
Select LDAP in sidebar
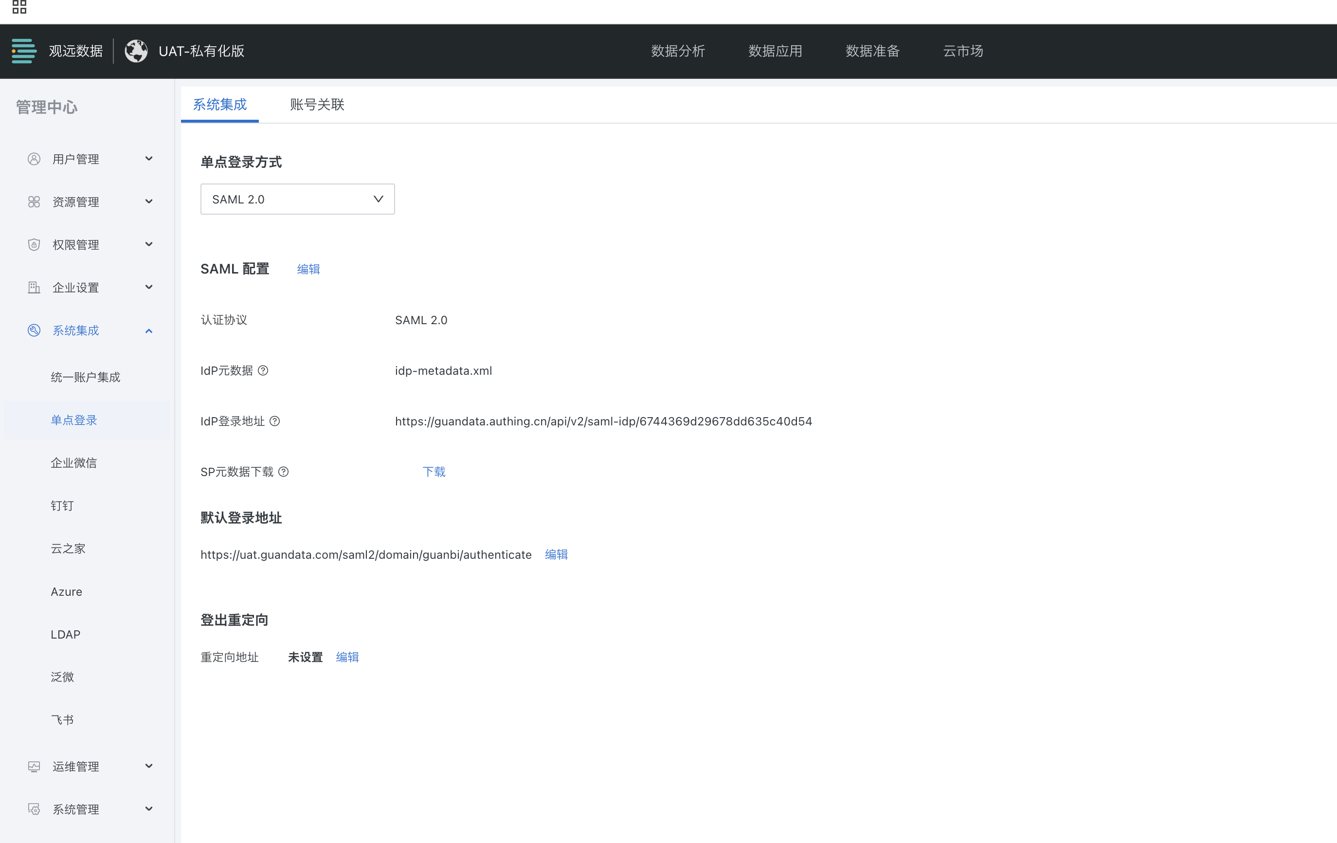(x=66, y=635)
